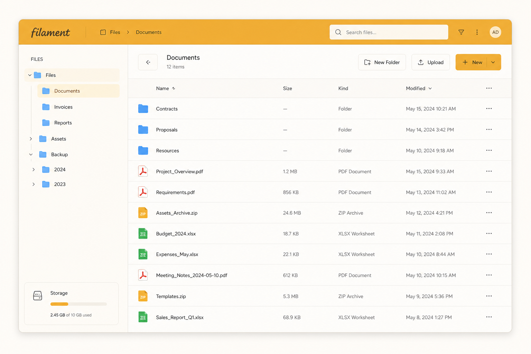Click Documents in the breadcrumb
The width and height of the screenshot is (531, 354).
(x=149, y=32)
